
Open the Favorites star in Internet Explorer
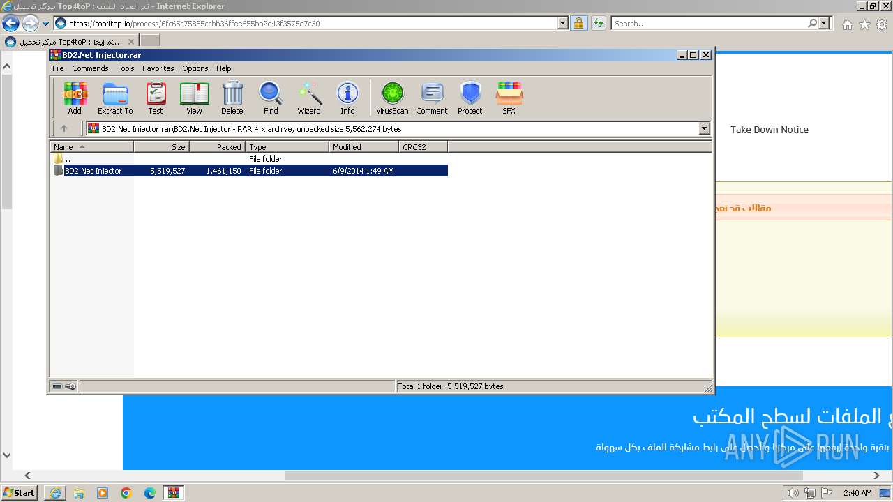coord(864,24)
